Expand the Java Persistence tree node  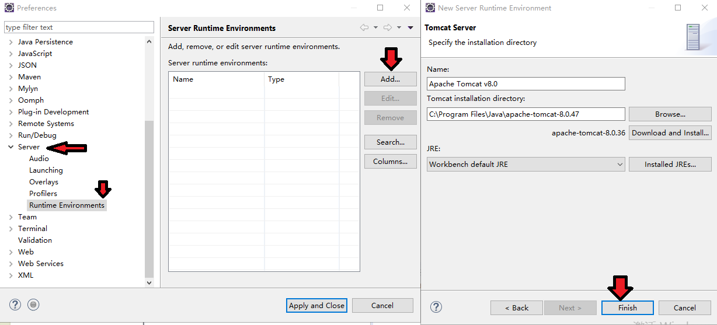(x=11, y=42)
